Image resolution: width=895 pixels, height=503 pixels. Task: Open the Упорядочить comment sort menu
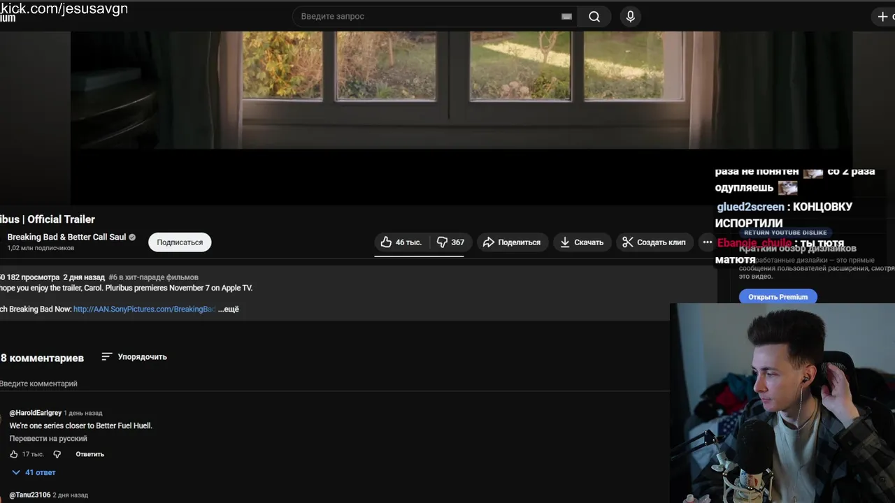[x=134, y=357]
